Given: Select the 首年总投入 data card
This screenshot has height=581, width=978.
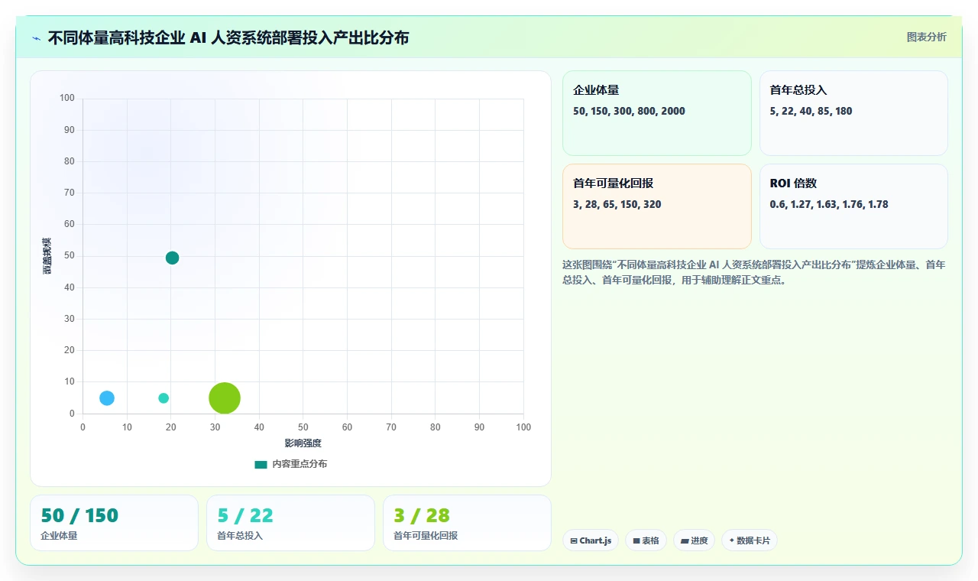Looking at the screenshot, I should [x=853, y=113].
